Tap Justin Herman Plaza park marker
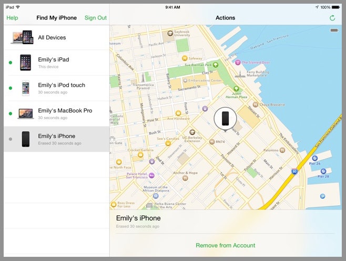The height and width of the screenshot is (261, 346). [236, 89]
